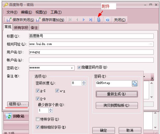Image resolution: width=160 pixels, height=134 pixels.
Task: Go to first record arrow icon
Action: 70,20
